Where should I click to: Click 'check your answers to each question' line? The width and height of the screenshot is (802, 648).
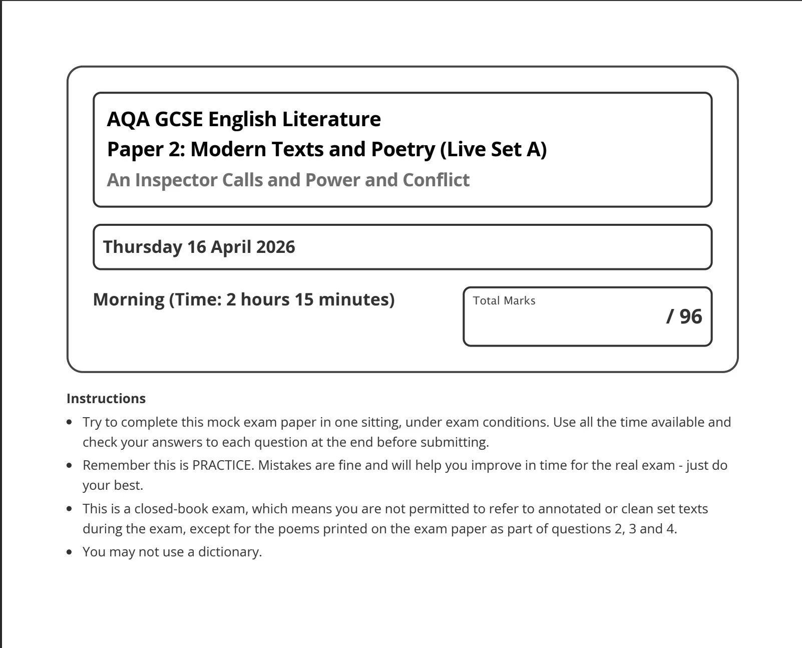(x=286, y=442)
